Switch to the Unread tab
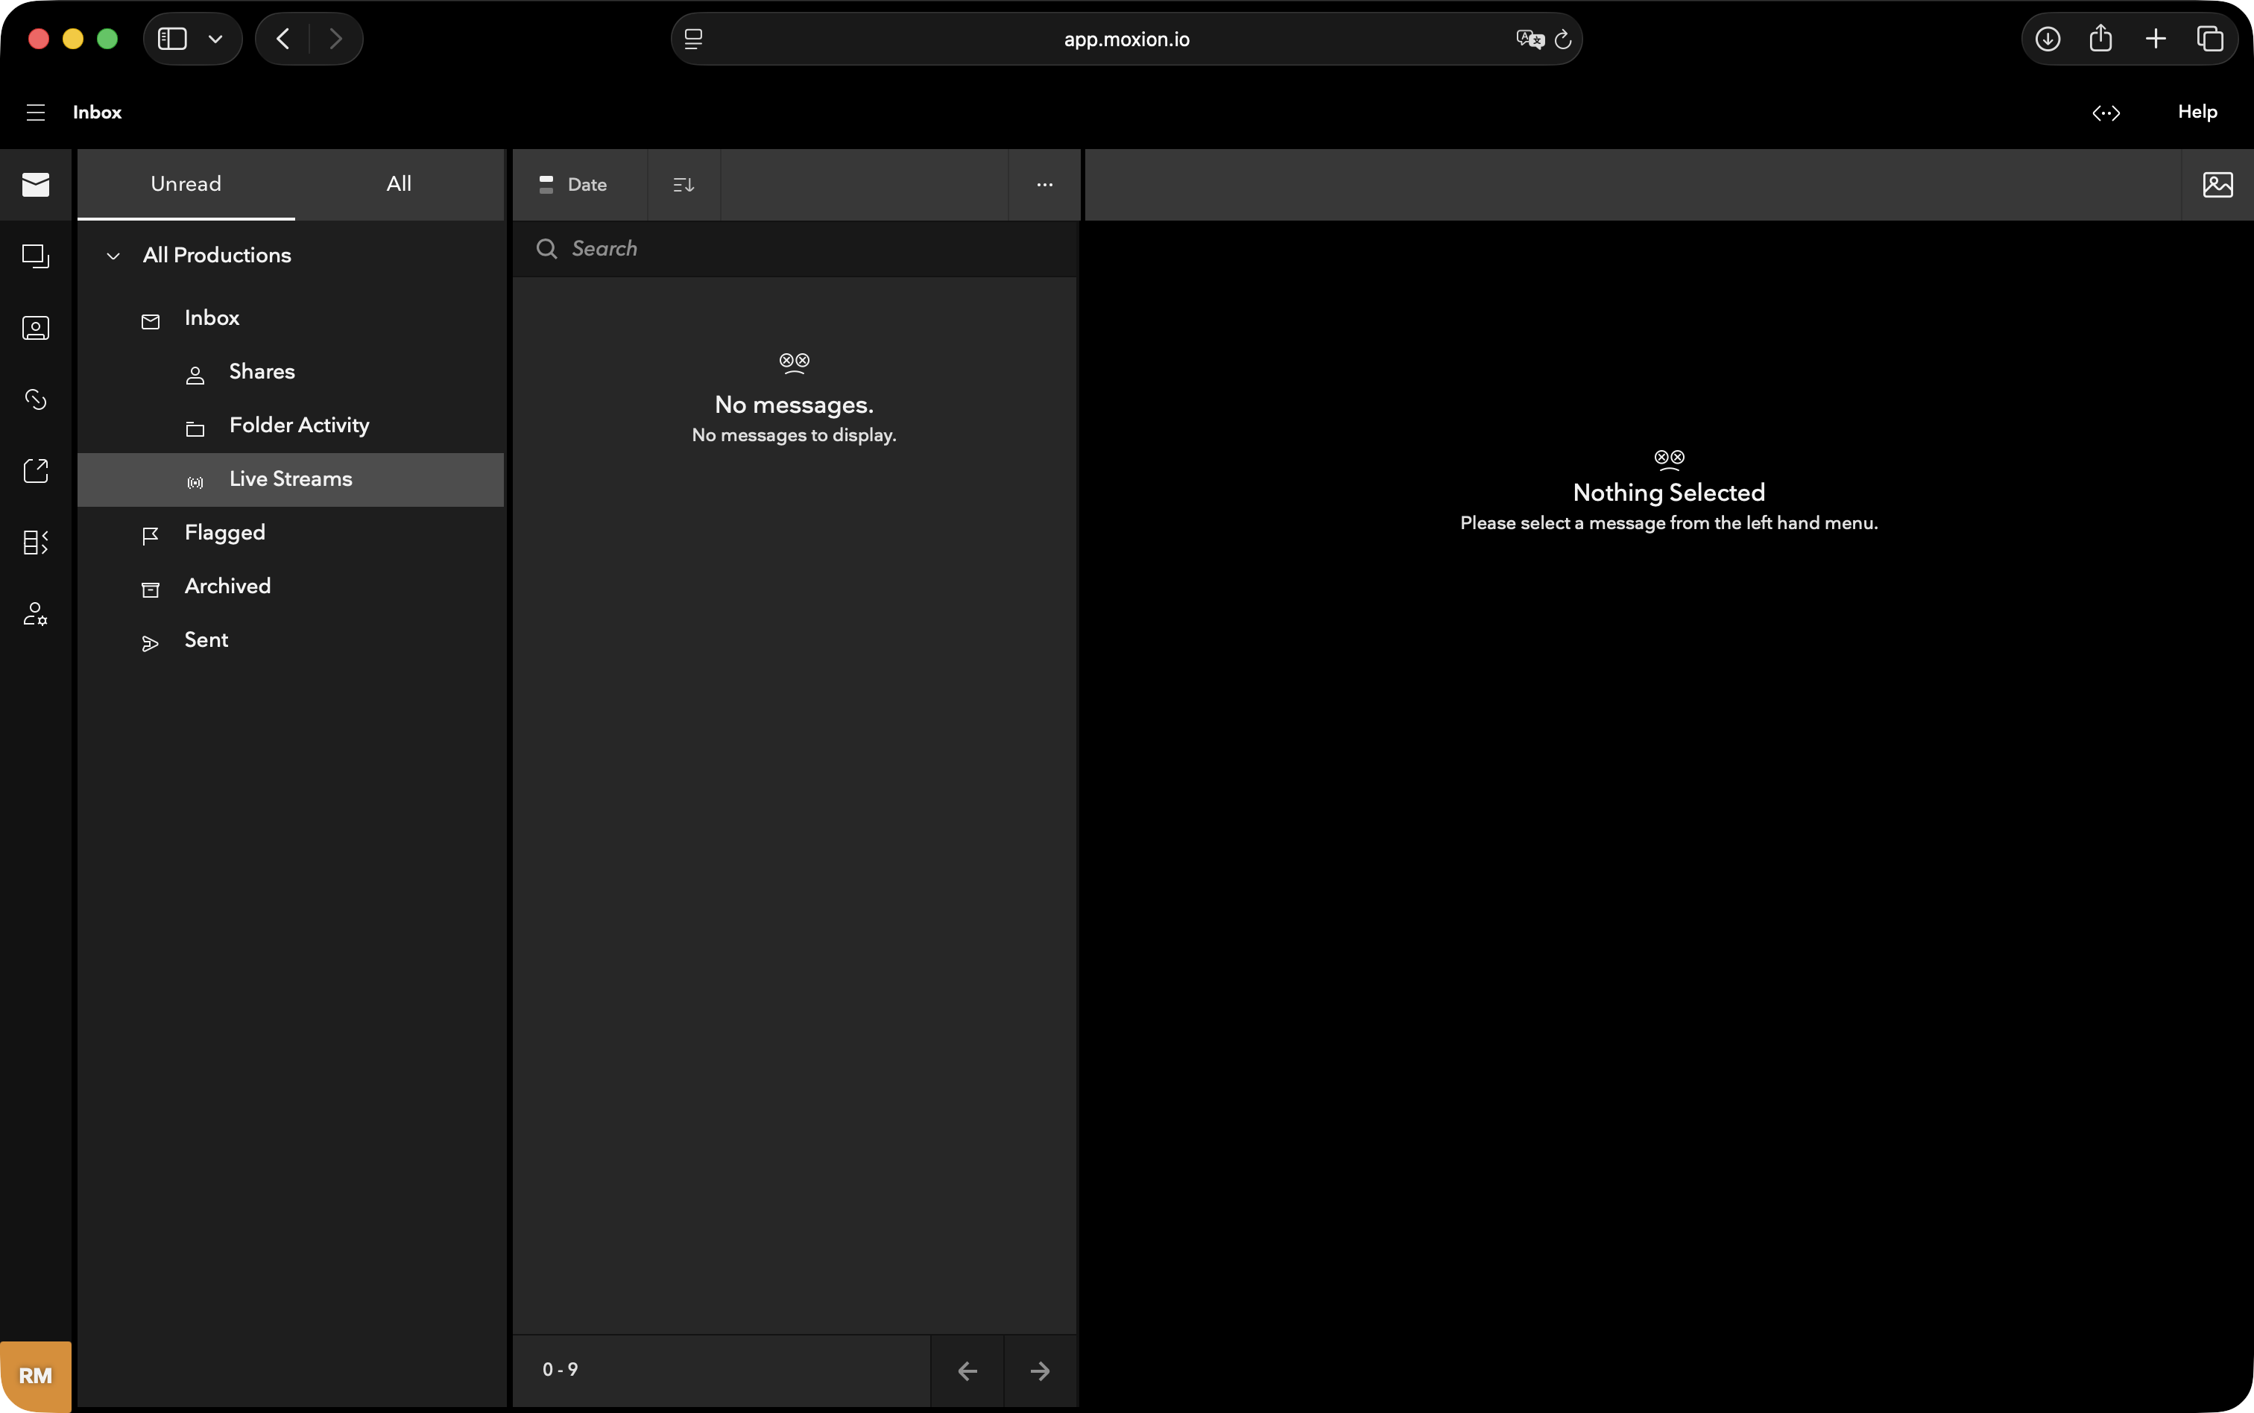The height and width of the screenshot is (1413, 2254). 186,183
